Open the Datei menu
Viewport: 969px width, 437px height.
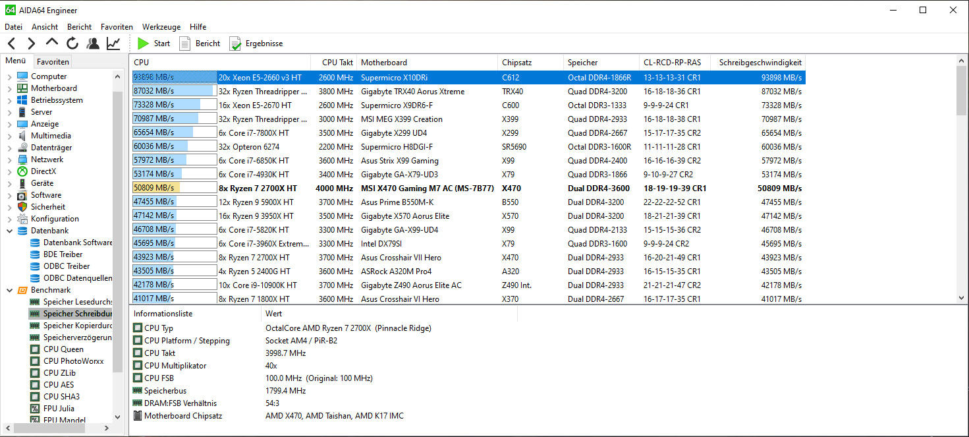pyautogui.click(x=13, y=27)
